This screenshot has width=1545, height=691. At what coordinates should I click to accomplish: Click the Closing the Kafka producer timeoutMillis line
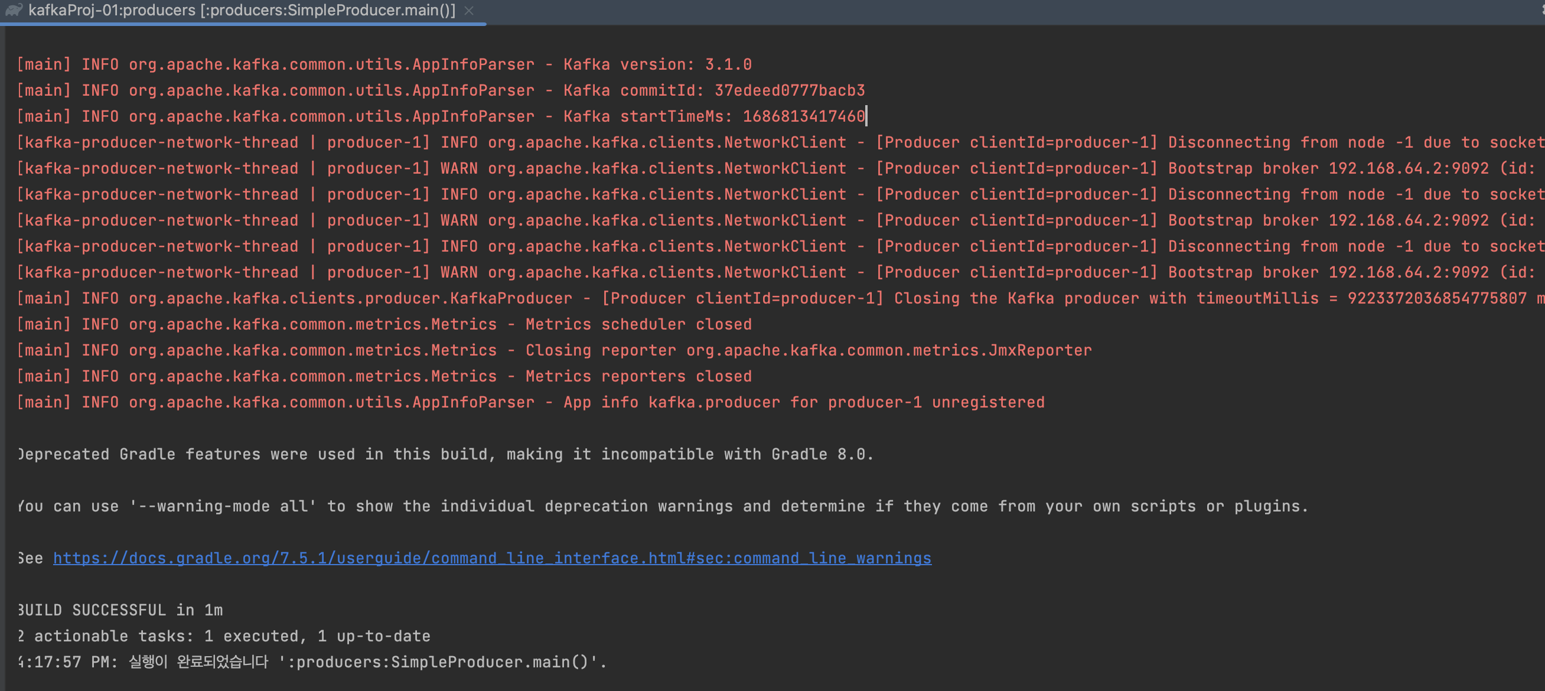click(780, 298)
